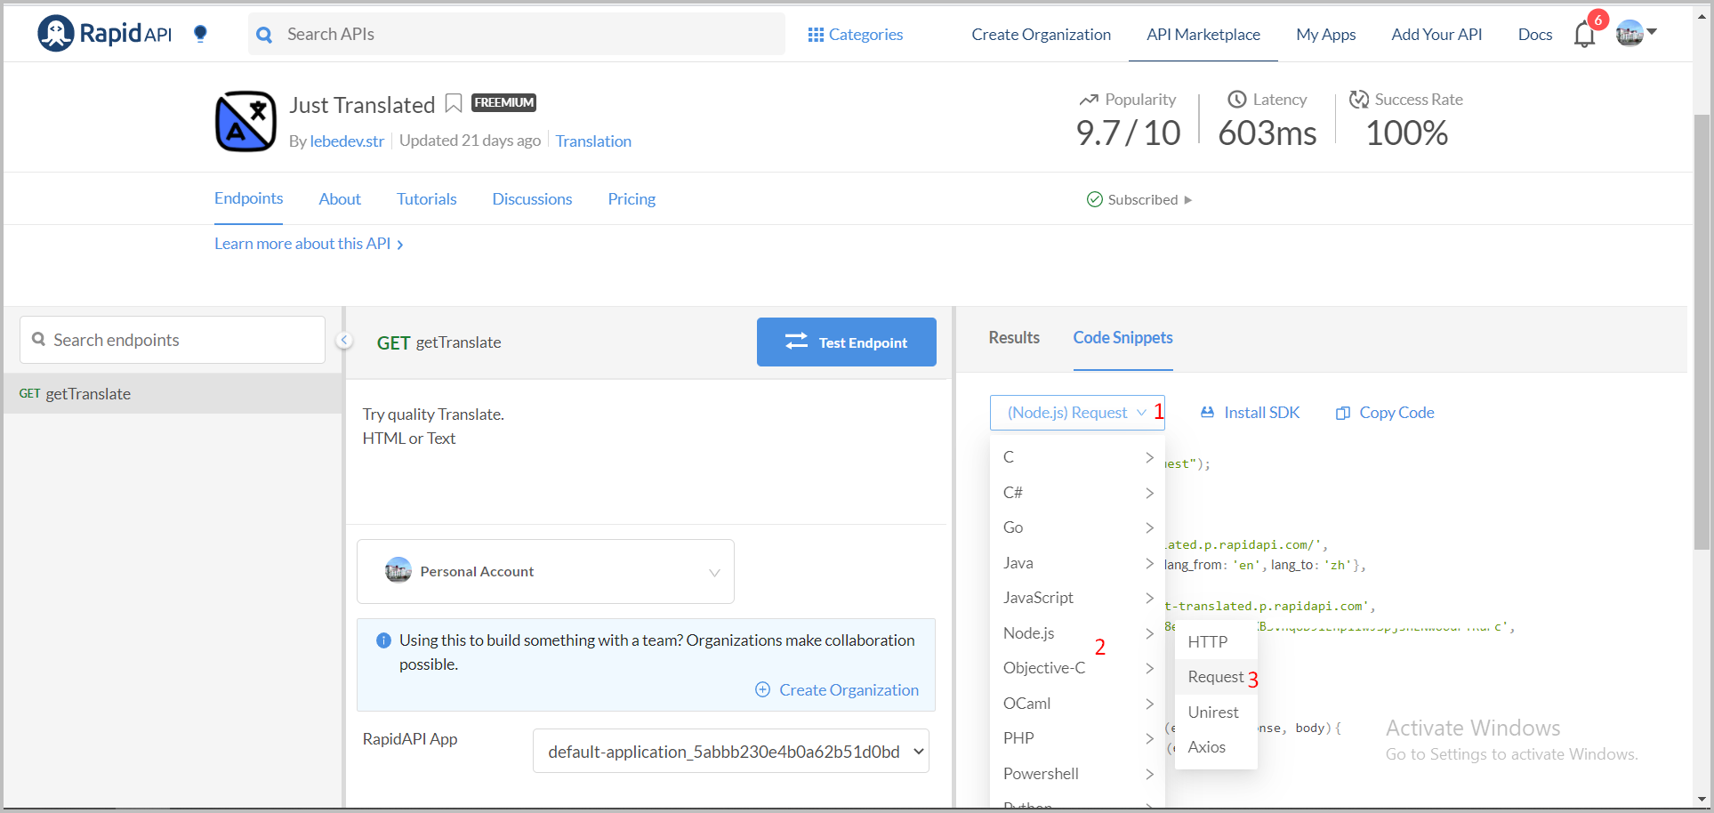Expand the OCaml submenu
The width and height of the screenshot is (1714, 813).
click(x=1077, y=704)
